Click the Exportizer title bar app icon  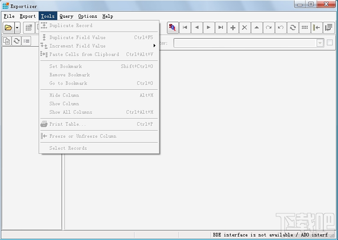(6, 6)
